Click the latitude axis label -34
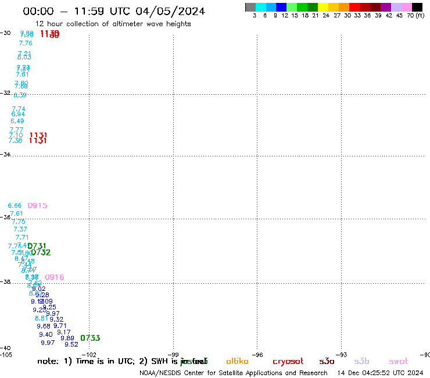The height and width of the screenshot is (378, 430). (x=5, y=155)
